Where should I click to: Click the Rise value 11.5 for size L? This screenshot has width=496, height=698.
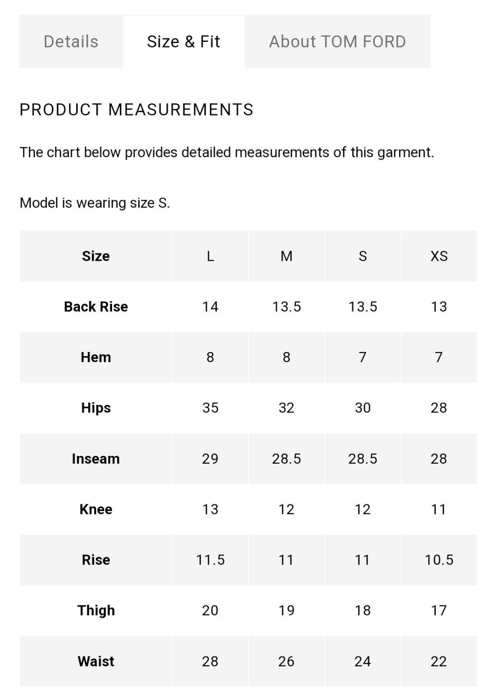(210, 560)
